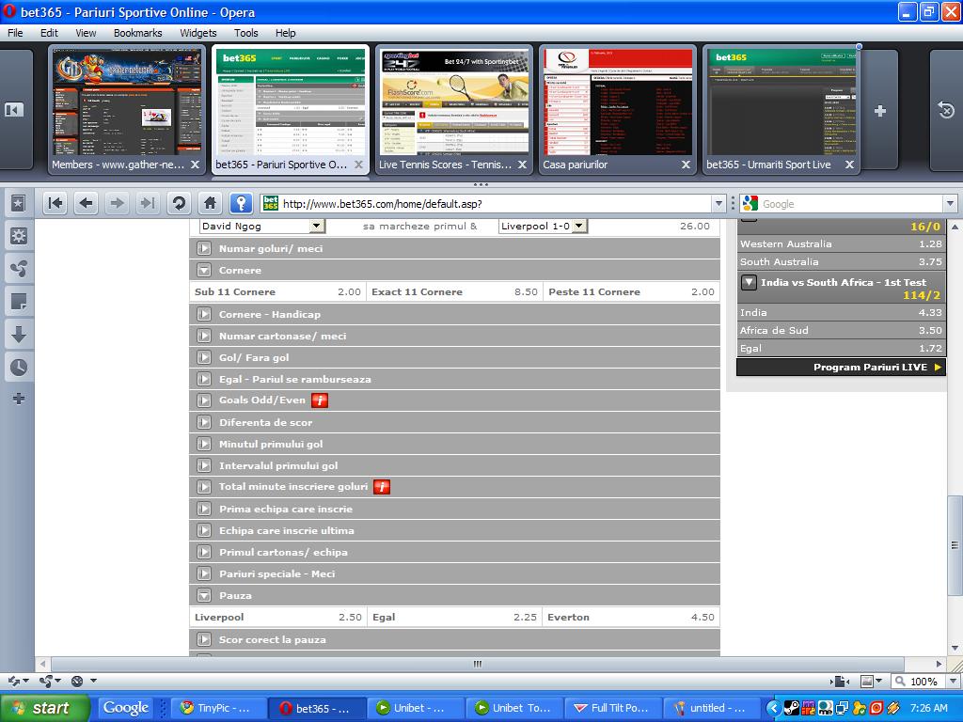The image size is (963, 722).
Task: Open a new tab with the plus button
Action: tap(880, 111)
